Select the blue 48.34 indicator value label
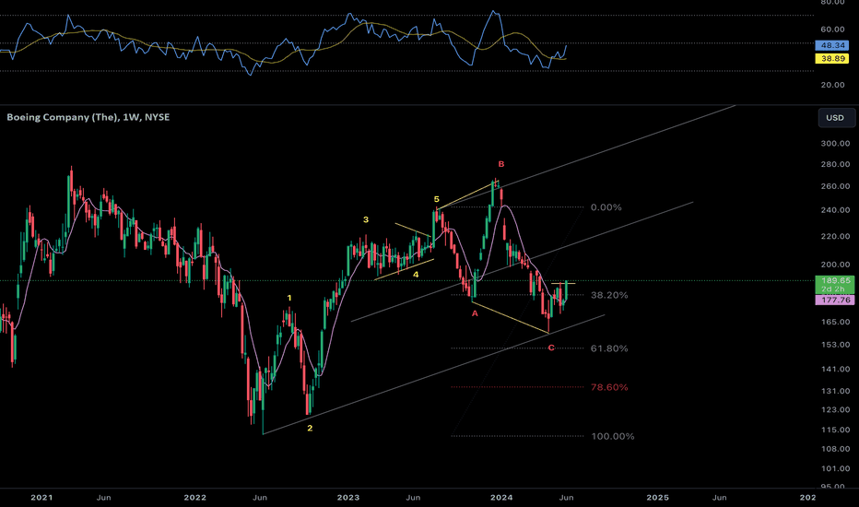The height and width of the screenshot is (507, 859). [x=831, y=45]
